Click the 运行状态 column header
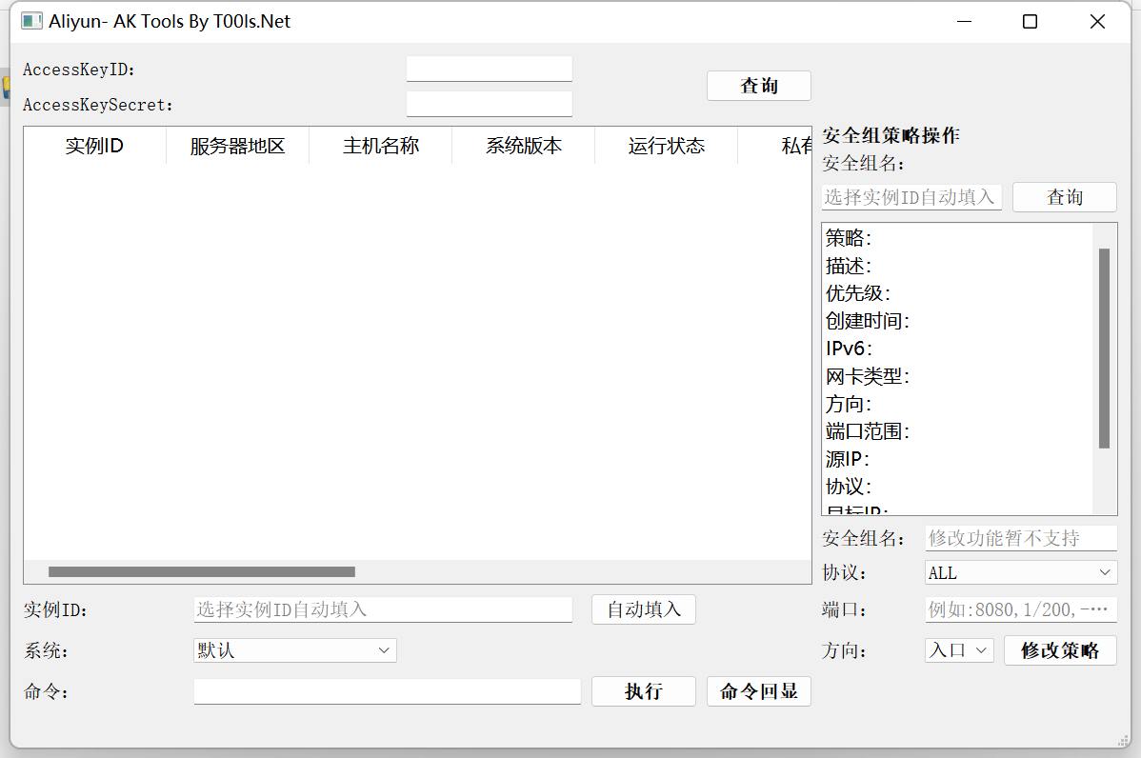 (666, 146)
